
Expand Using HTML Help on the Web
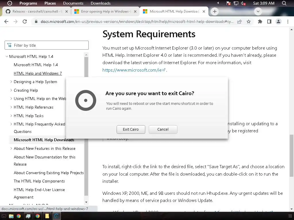pos(11,99)
